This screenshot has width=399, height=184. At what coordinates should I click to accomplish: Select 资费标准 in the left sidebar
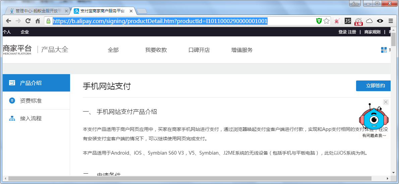click(37, 101)
